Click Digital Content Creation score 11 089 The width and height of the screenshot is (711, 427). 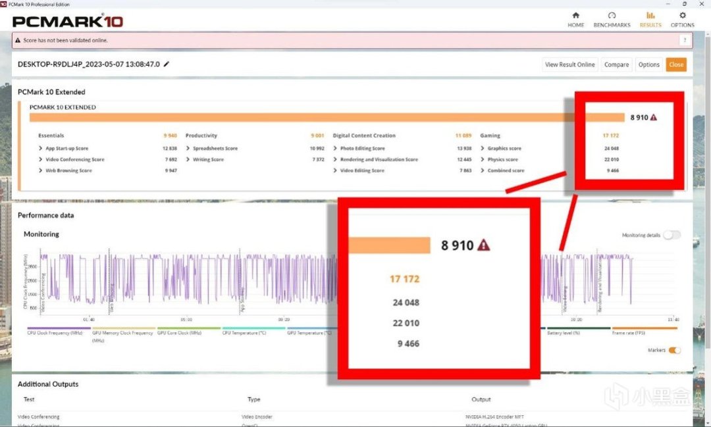click(463, 136)
